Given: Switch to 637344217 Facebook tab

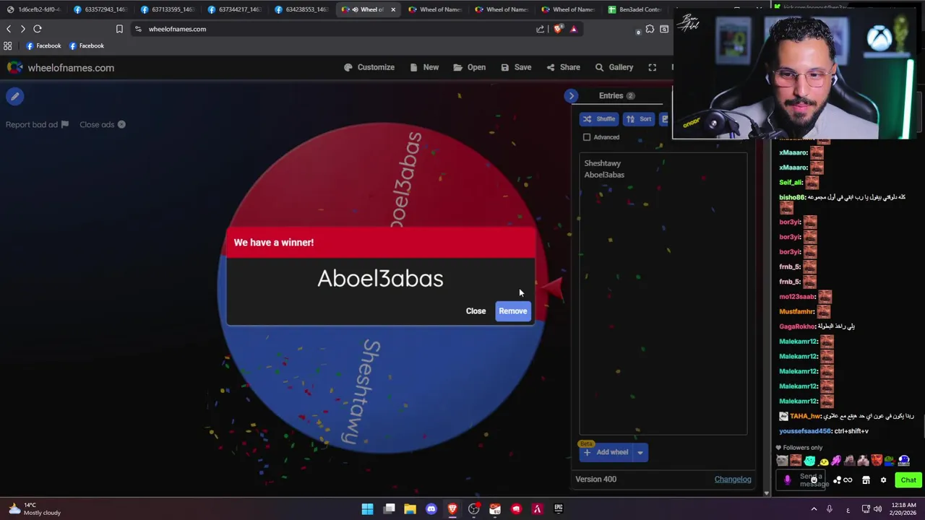Looking at the screenshot, I should point(233,9).
